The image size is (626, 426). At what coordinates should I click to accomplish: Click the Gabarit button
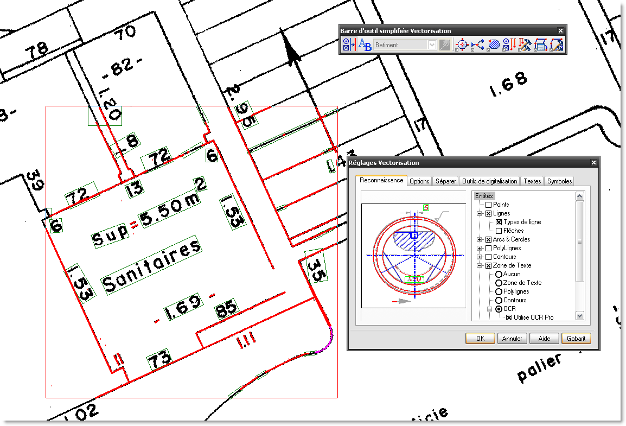pos(576,338)
